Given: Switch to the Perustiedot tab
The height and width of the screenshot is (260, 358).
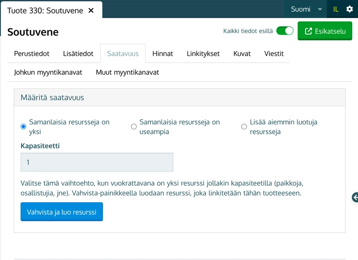Looking at the screenshot, I should [x=31, y=53].
